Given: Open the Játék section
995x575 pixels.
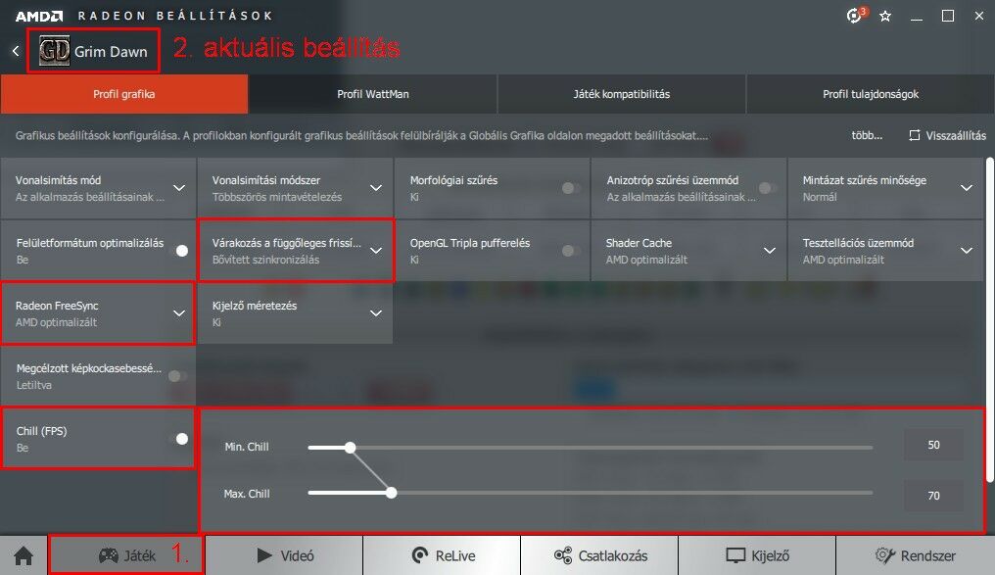Looking at the screenshot, I should coord(126,555).
